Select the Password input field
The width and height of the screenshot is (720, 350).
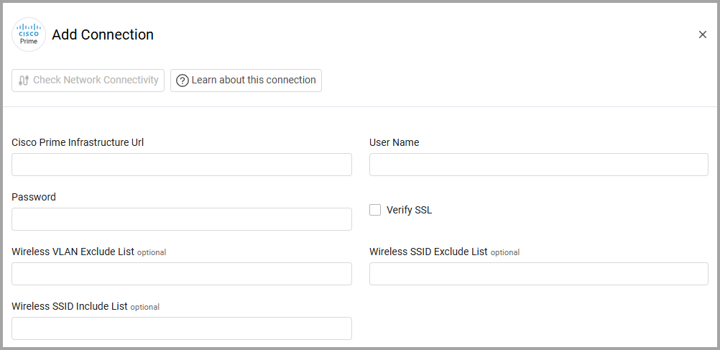[181, 219]
